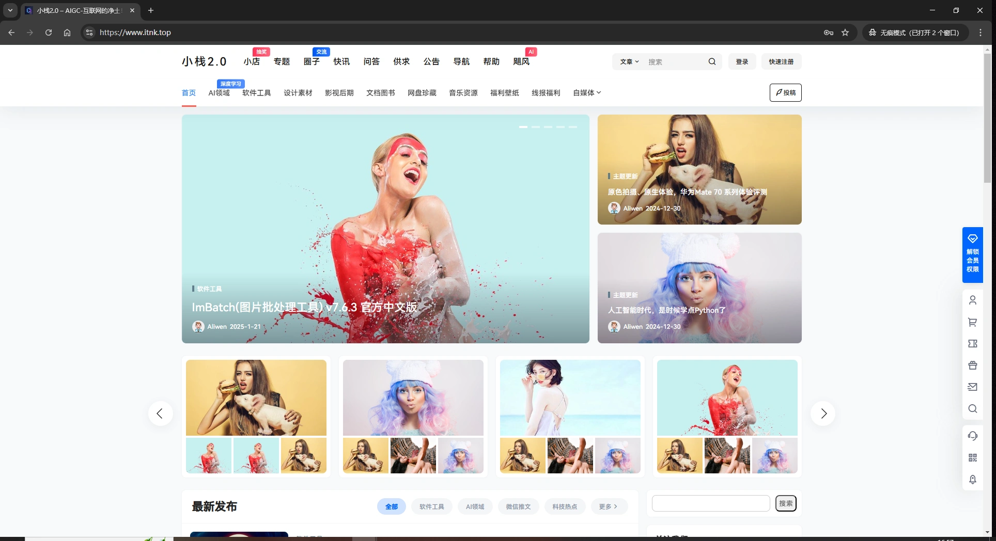The width and height of the screenshot is (996, 541).
Task: Click the browser address bar URL
Action: pos(135,33)
